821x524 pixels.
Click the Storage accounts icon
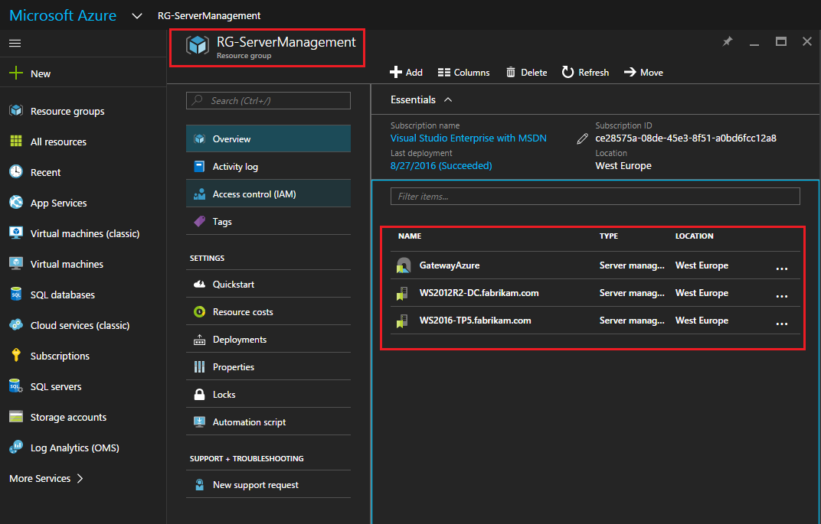(16, 417)
